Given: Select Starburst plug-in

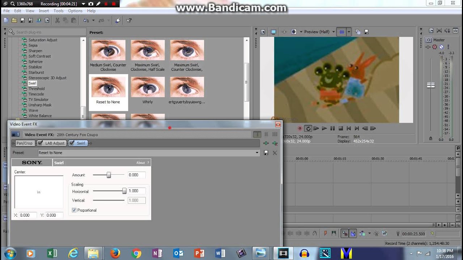Looking at the screenshot, I should click(x=36, y=72).
